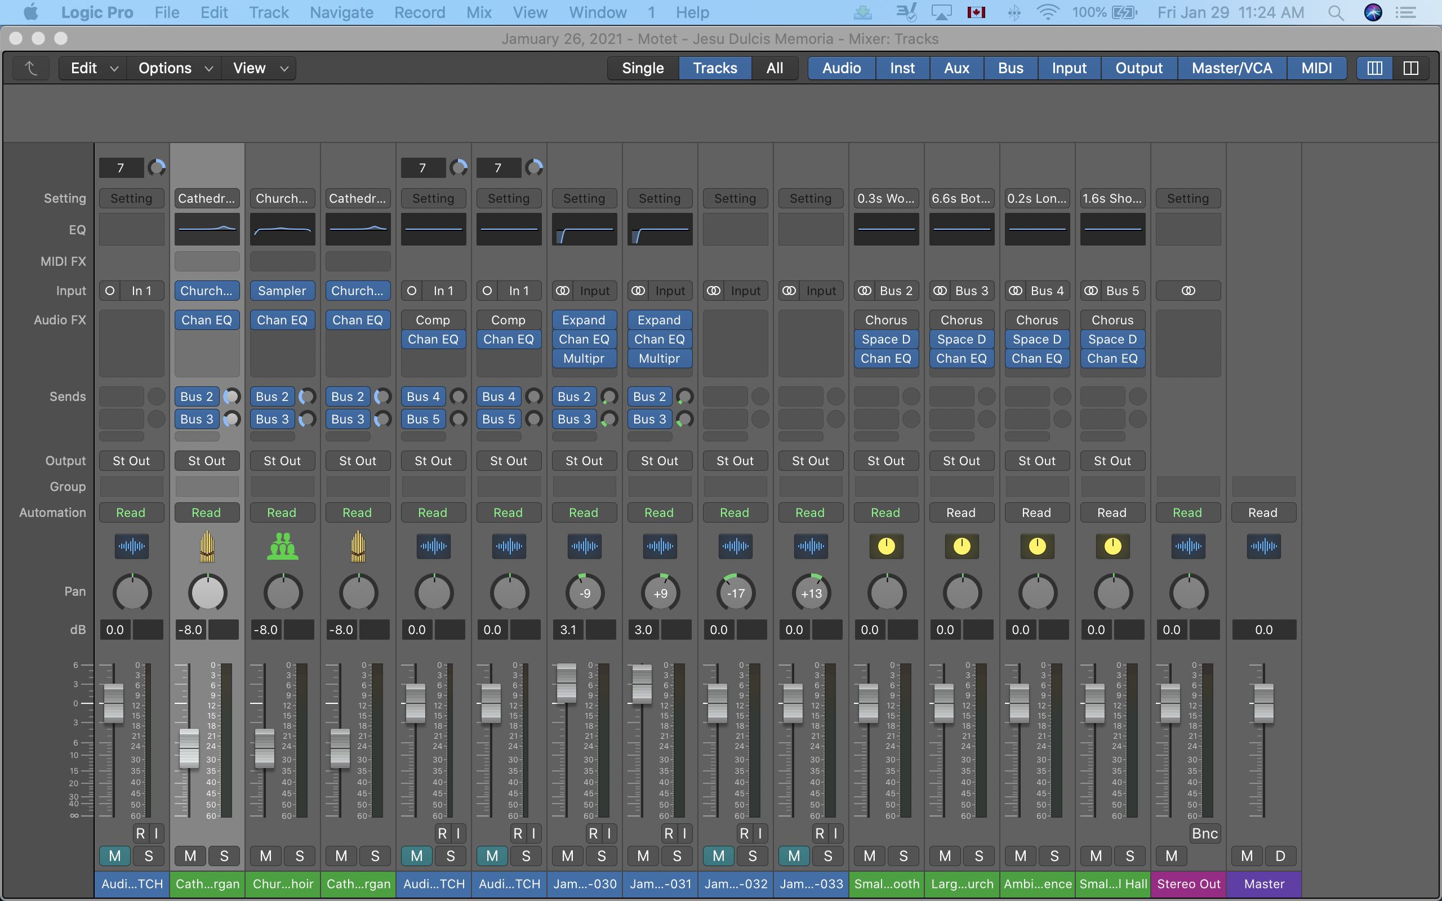Image resolution: width=1442 pixels, height=901 pixels.
Task: Click volume fader on Master strip
Action: [x=1264, y=704]
